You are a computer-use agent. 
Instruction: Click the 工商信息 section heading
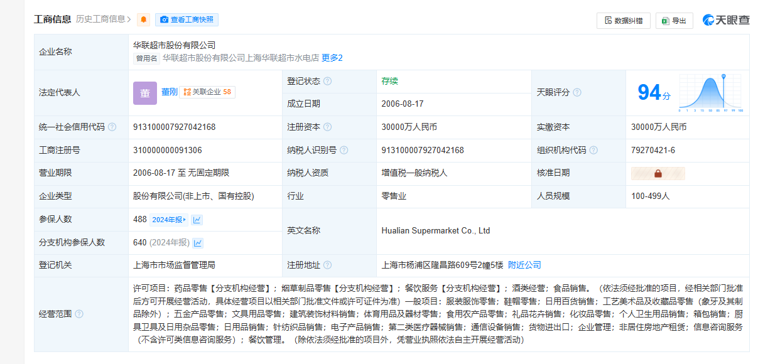[x=52, y=19]
